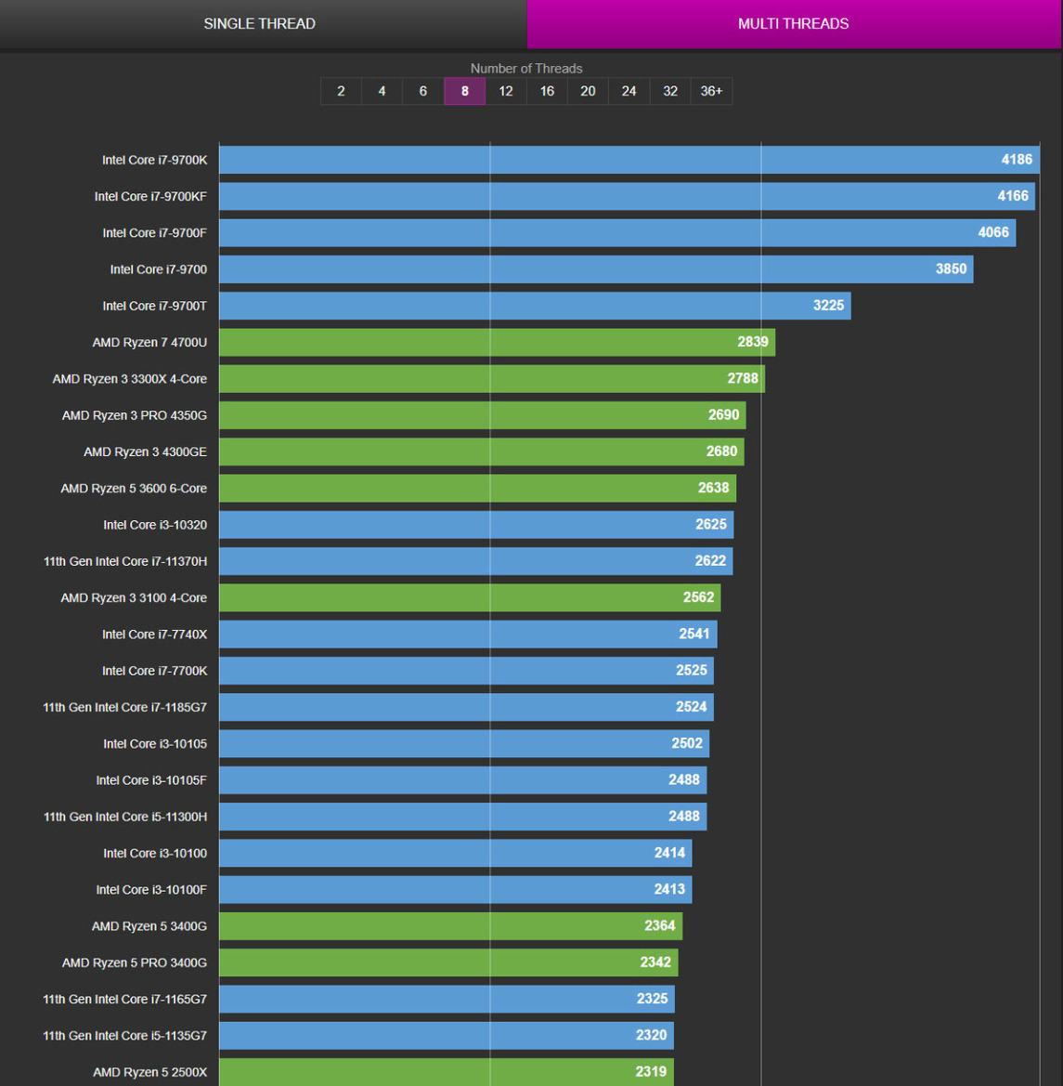Open the AMD Ryzen 5 3400G label
Viewport: 1063px width, 1086px height.
[149, 926]
